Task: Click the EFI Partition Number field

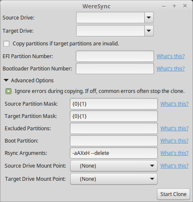Action: 115,56
